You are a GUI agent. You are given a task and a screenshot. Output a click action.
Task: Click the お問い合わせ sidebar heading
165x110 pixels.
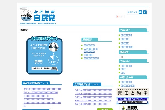click(x=134, y=77)
